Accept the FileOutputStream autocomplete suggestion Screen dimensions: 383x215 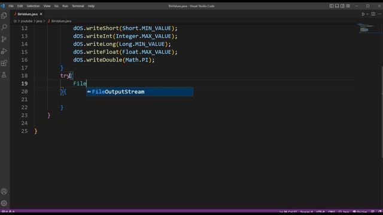click(139, 91)
